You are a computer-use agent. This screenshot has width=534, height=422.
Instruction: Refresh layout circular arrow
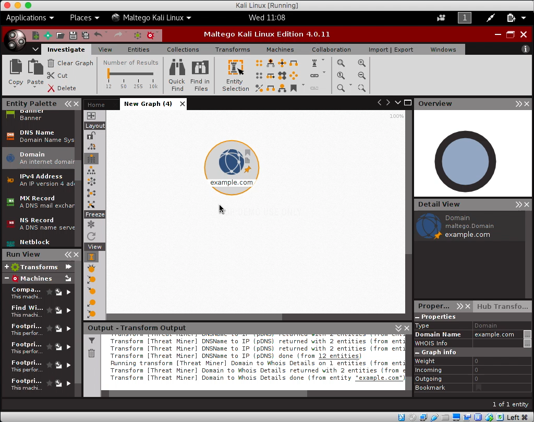91,236
